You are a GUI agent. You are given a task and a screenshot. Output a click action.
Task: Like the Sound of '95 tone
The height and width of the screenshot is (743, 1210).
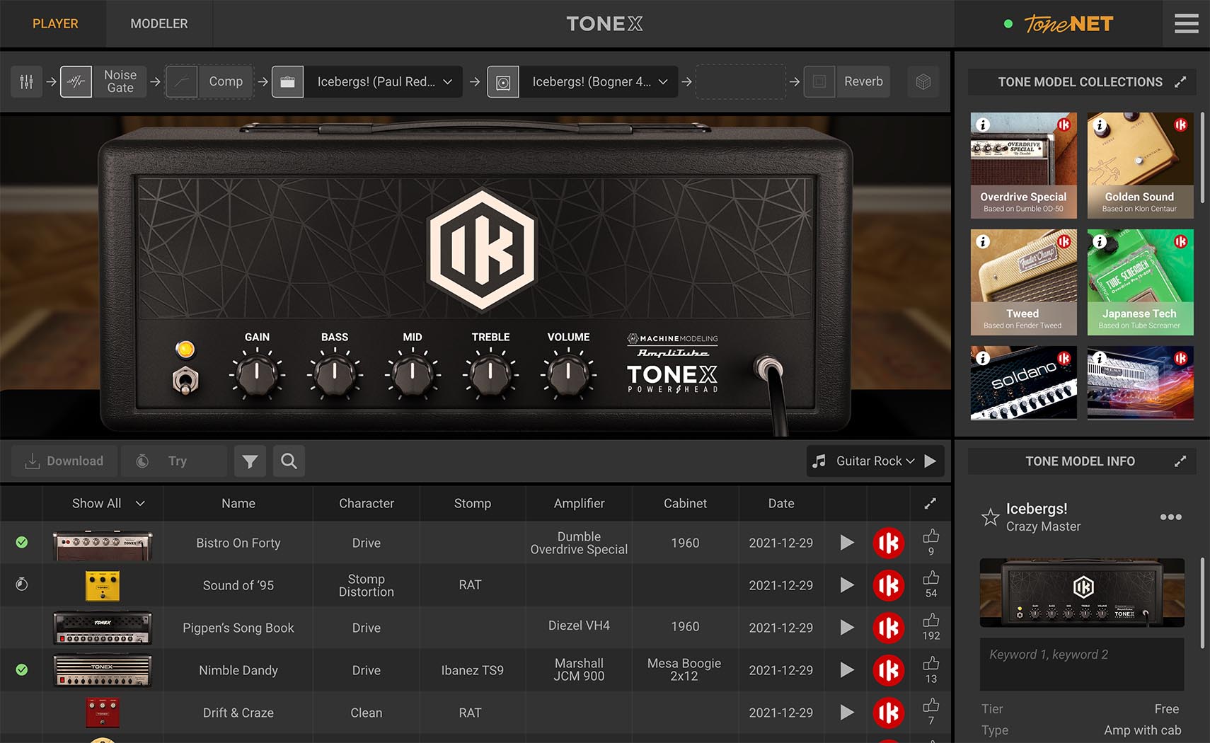(x=931, y=578)
